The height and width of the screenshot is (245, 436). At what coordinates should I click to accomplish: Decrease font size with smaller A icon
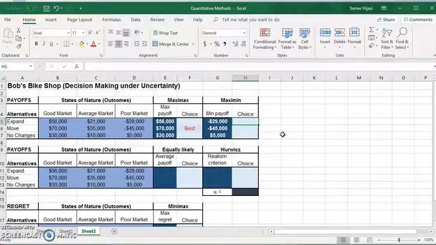coord(97,33)
